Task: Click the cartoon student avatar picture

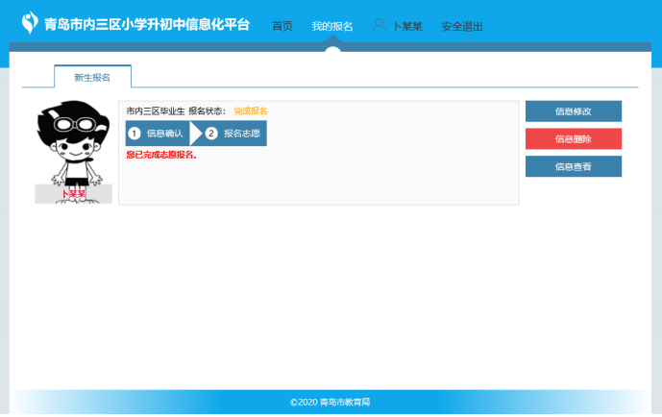Action: (x=74, y=144)
